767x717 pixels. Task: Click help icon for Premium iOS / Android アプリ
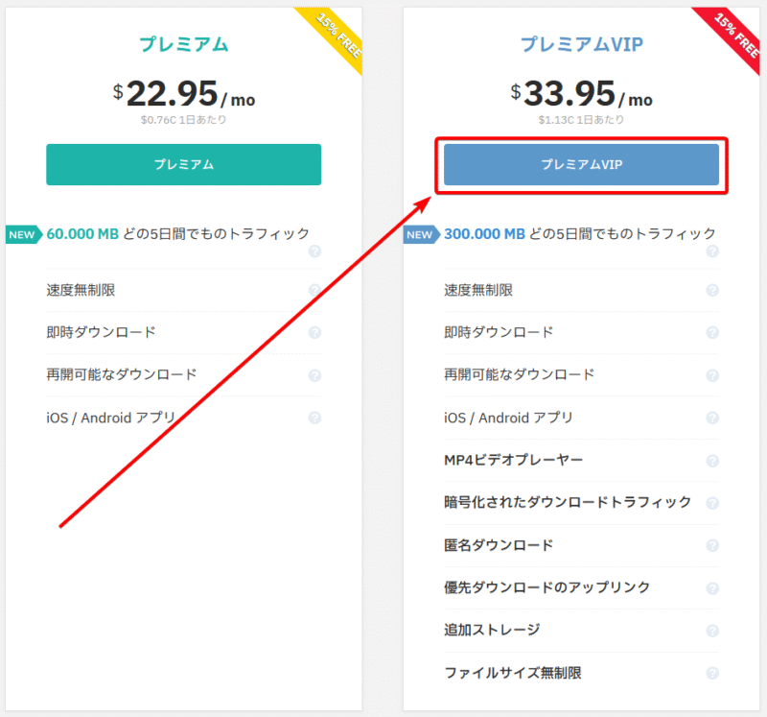[x=314, y=418]
